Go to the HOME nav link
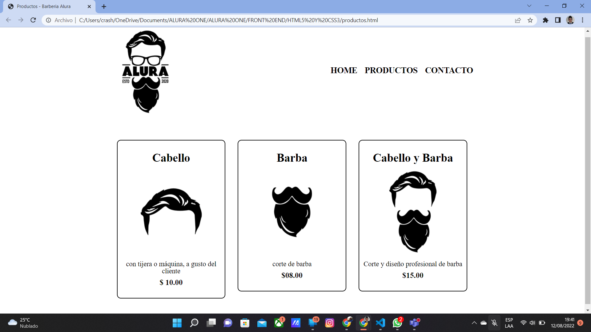This screenshot has height=332, width=591. pos(344,70)
